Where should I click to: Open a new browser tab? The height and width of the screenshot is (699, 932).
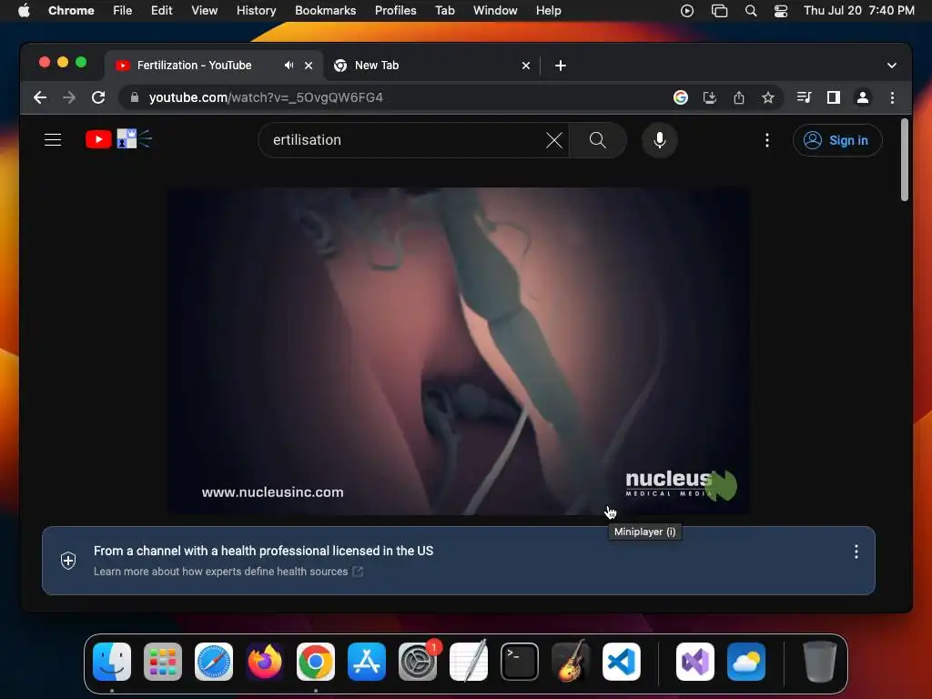pyautogui.click(x=560, y=66)
